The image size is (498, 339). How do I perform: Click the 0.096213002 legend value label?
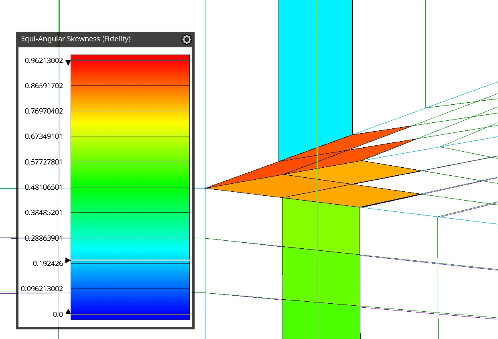42,289
